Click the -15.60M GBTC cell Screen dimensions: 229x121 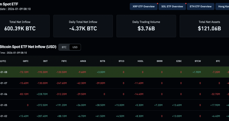point(24,83)
